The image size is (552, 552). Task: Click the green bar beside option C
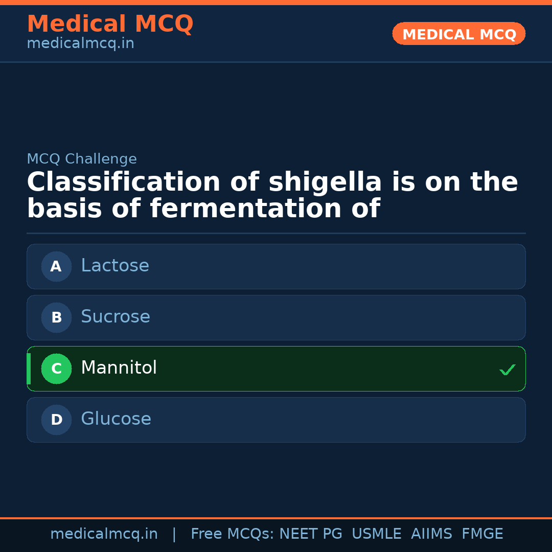click(x=29, y=369)
